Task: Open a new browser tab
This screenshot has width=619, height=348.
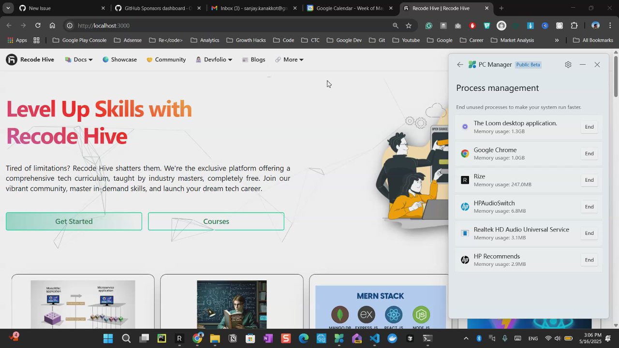Action: (x=501, y=8)
